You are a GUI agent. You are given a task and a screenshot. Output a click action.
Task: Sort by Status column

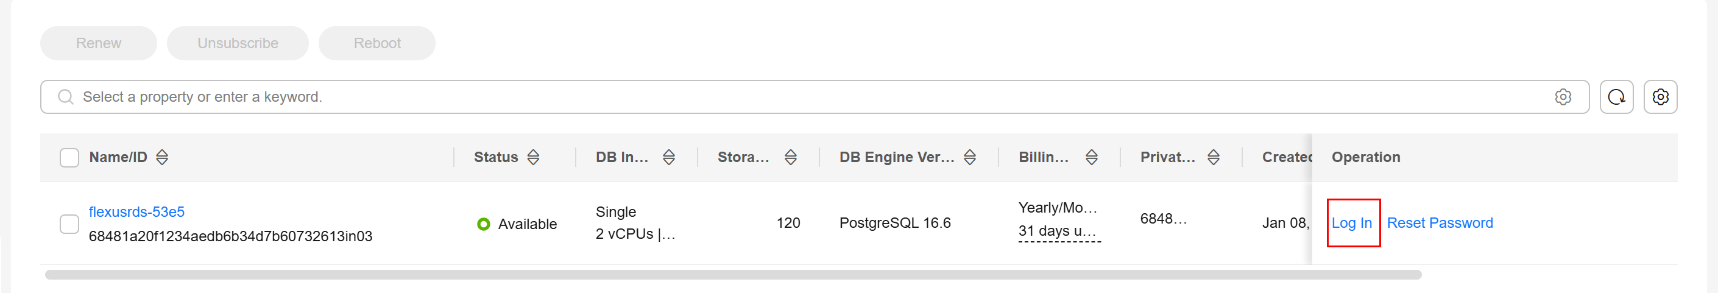tap(533, 158)
